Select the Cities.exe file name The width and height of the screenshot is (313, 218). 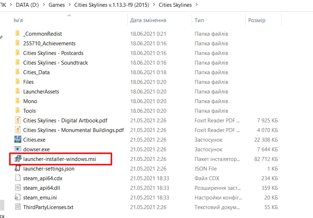coord(34,140)
